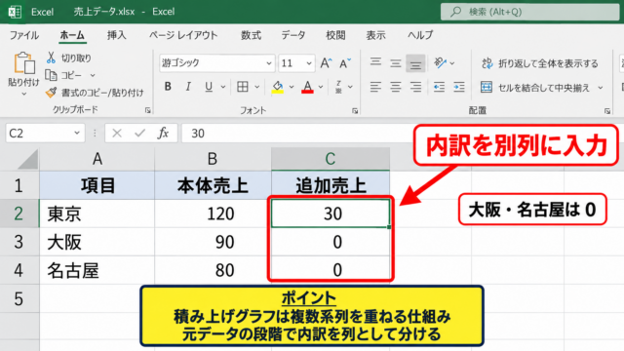Viewport: 624px width, 351px height.
Task: Expand the merge cells options arrow
Action: click(601, 87)
